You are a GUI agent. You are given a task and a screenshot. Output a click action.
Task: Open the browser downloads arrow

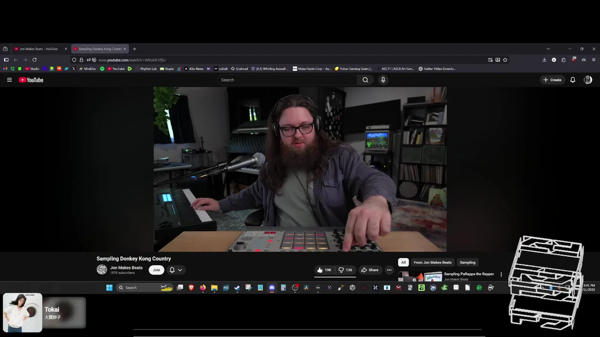[x=544, y=60]
